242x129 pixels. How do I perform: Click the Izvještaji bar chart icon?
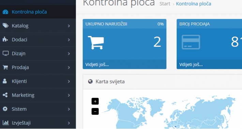click(6, 123)
